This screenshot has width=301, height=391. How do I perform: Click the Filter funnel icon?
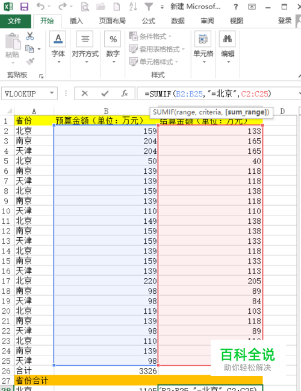click(149, 7)
